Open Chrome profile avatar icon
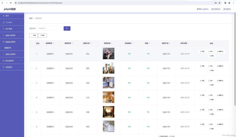Viewport: 236px width, 137px height. tap(229, 3)
